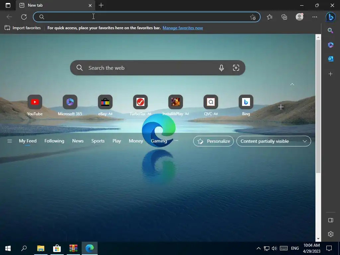Screen dimensions: 340x255
Task: Open Bing quick link tile
Action: [x=246, y=105]
